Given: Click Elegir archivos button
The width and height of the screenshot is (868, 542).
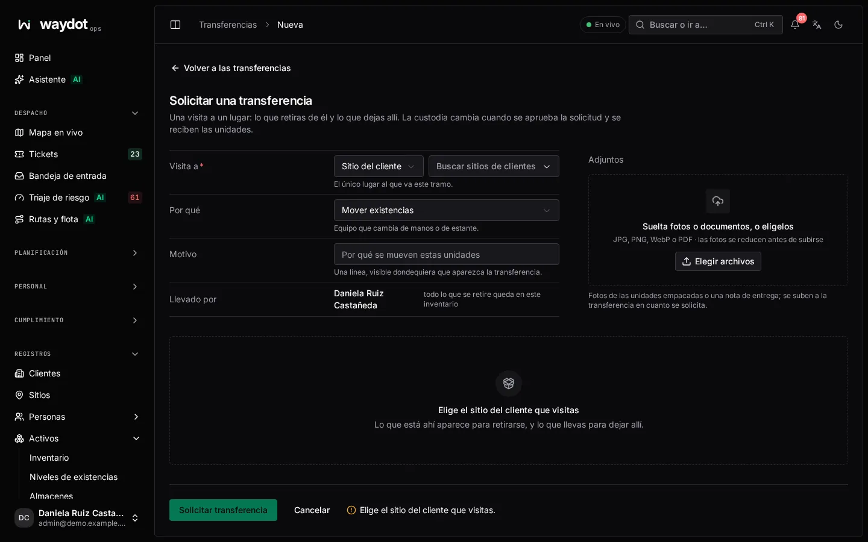Looking at the screenshot, I should click(x=718, y=261).
